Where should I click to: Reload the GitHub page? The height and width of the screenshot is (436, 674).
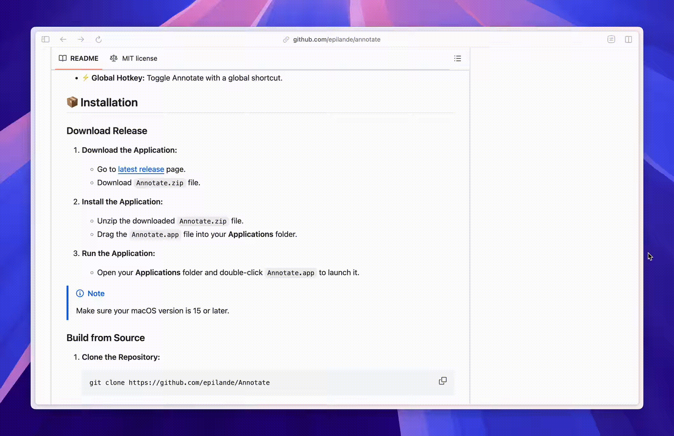(98, 39)
